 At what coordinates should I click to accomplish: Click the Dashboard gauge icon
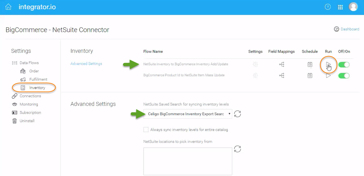click(336, 29)
